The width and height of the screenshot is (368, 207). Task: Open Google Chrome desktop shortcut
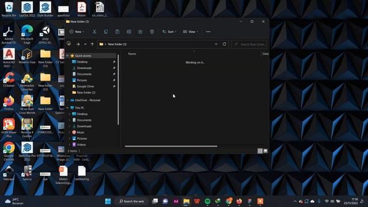[x=9, y=151]
